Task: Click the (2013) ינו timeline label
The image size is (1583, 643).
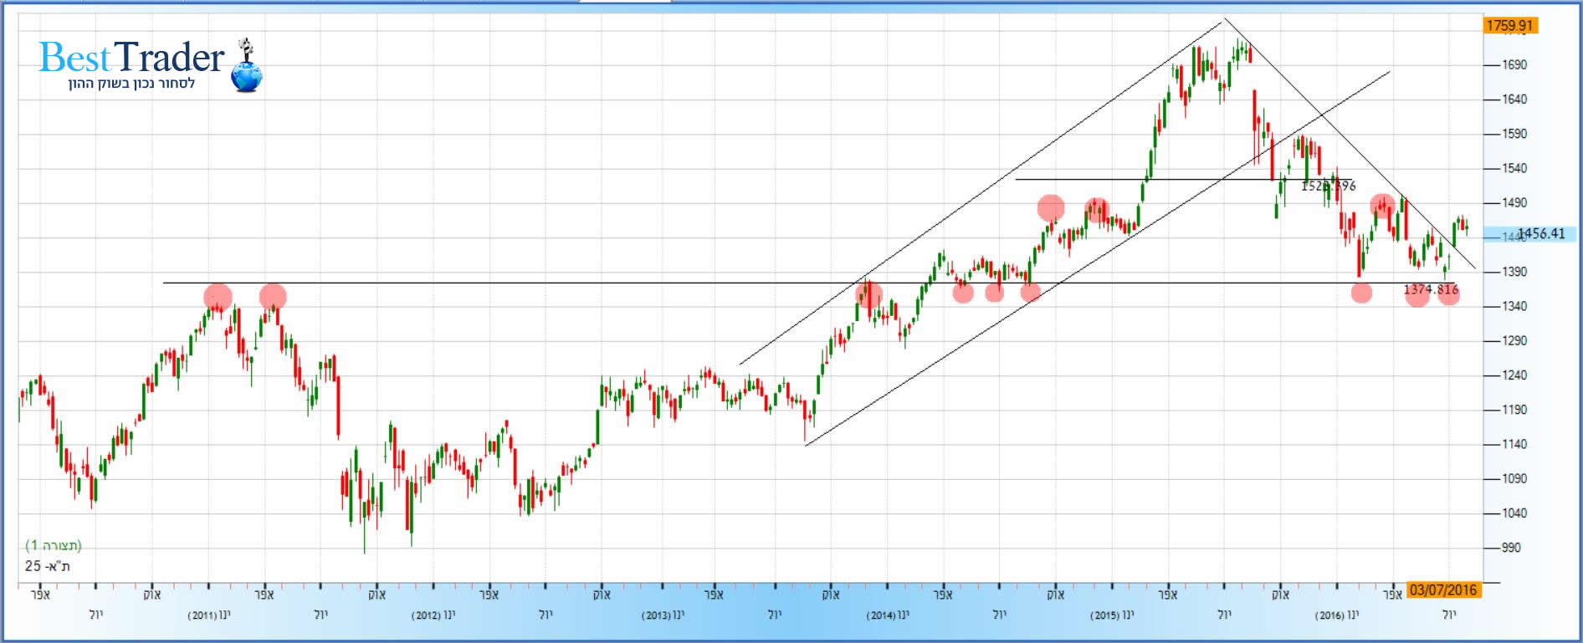Action: 662,615
